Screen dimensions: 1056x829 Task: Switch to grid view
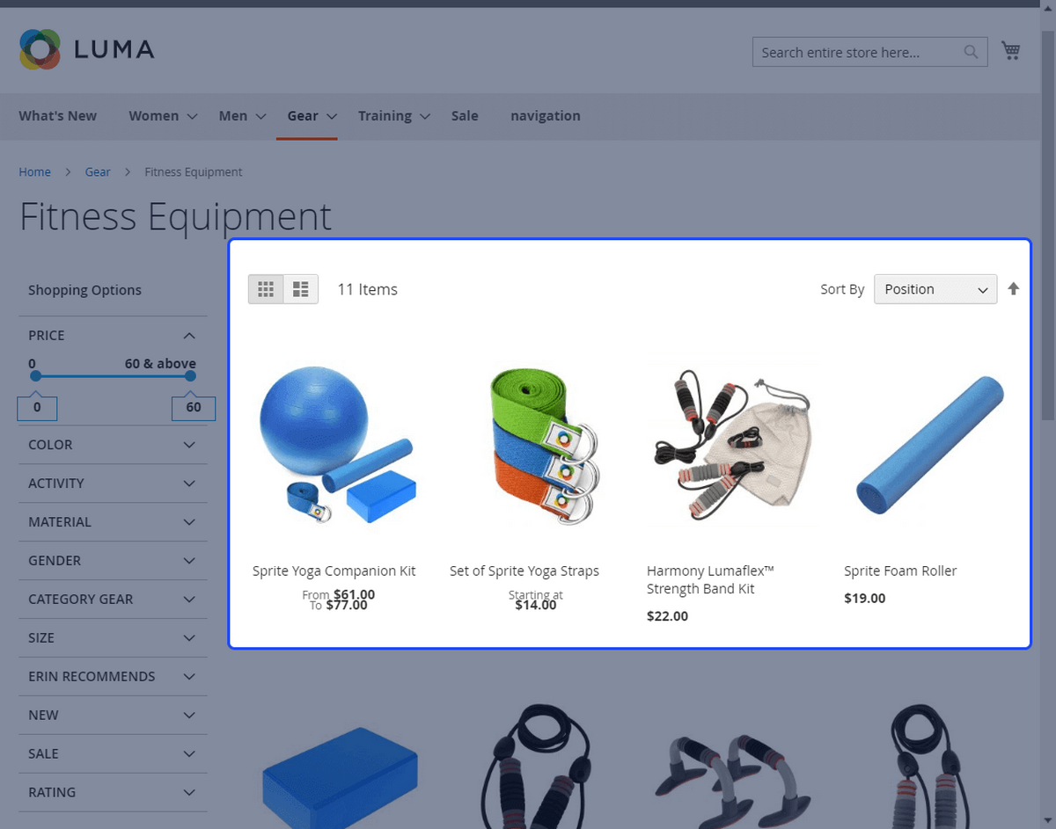point(266,289)
